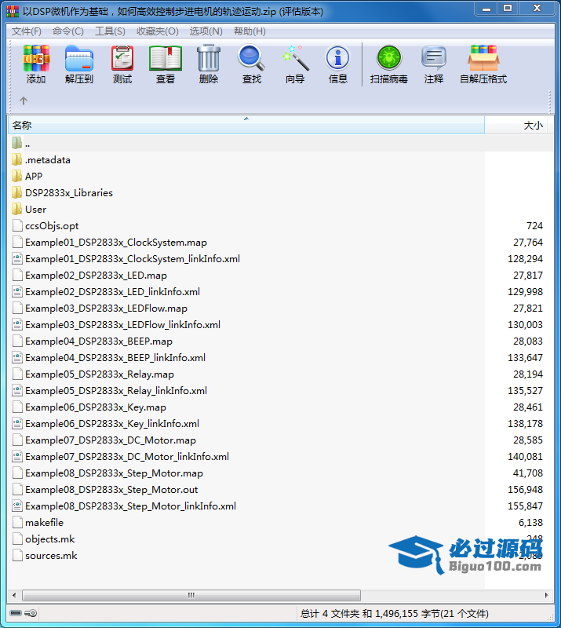Click the Find (查找) magnifier icon
Image resolution: width=561 pixels, height=628 pixels.
coord(251,58)
